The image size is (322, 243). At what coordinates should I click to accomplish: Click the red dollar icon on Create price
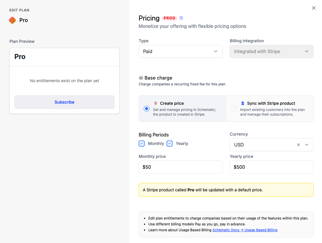155,103
